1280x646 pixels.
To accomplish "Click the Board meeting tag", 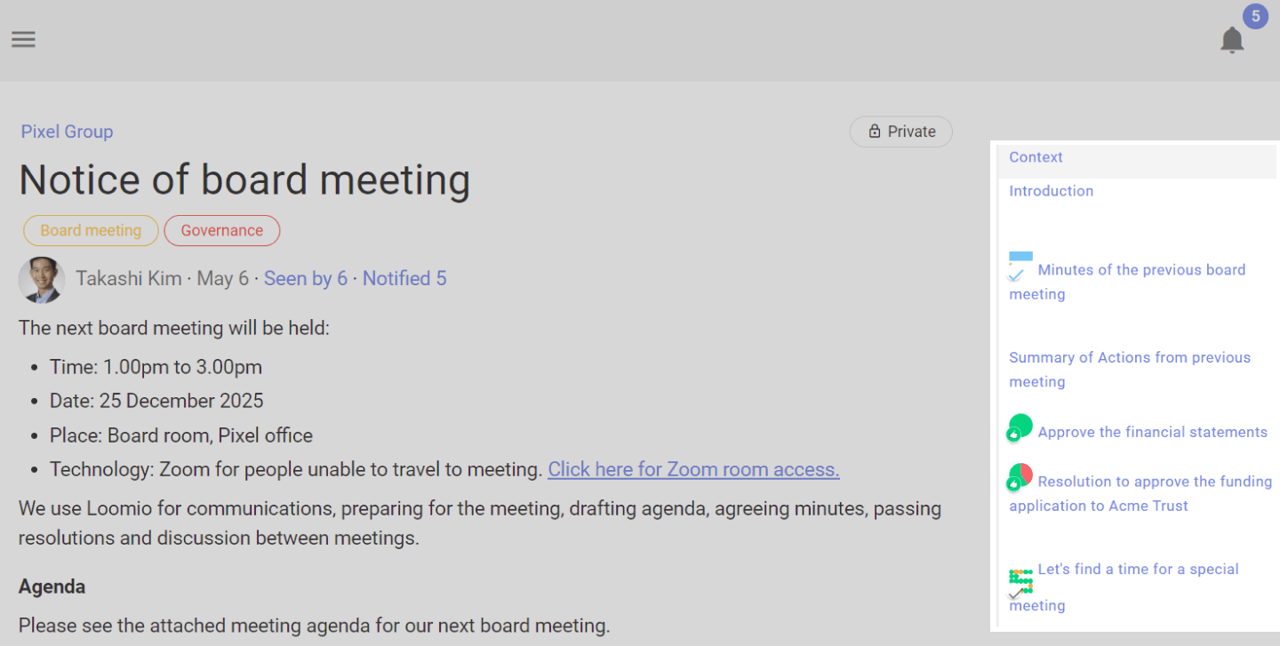I will (x=91, y=230).
